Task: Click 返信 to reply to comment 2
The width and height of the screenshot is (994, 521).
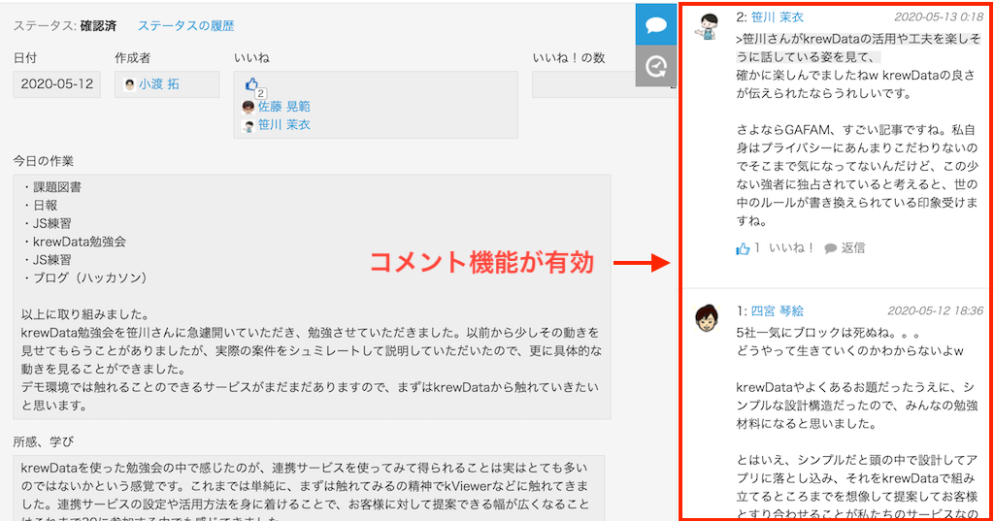Action: tap(853, 247)
